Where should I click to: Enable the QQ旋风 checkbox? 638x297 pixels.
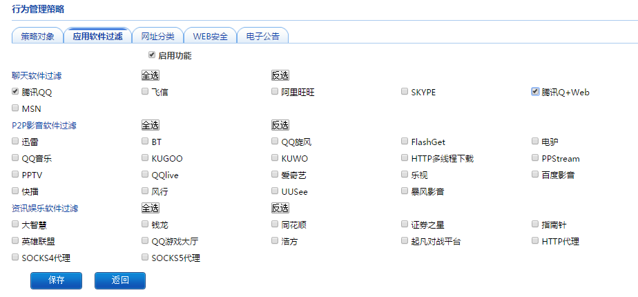click(x=275, y=141)
